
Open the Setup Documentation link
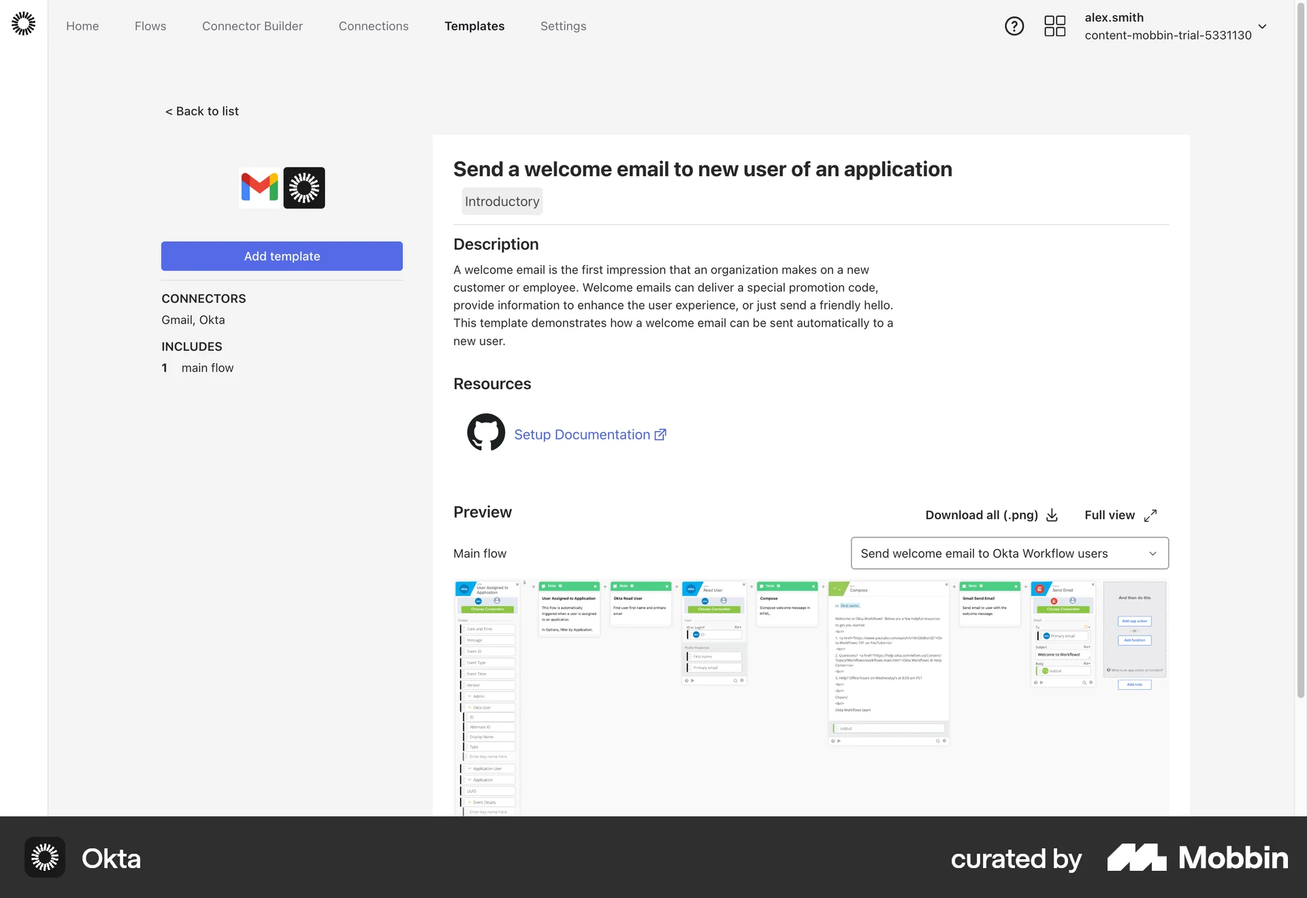(x=582, y=434)
